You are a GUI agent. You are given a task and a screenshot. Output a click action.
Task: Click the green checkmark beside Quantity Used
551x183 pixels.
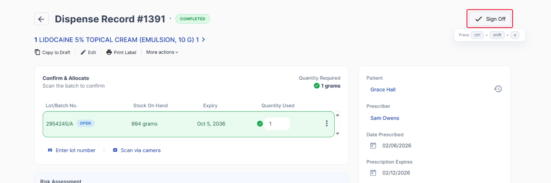coord(260,124)
